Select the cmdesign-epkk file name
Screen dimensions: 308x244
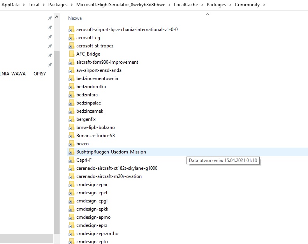(92, 209)
